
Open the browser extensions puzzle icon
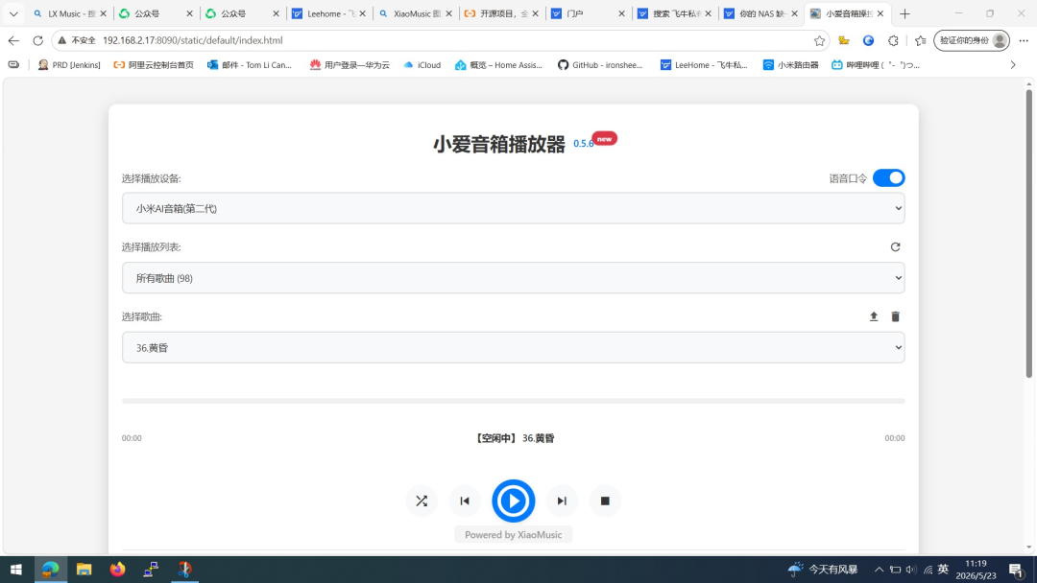pyautogui.click(x=894, y=40)
